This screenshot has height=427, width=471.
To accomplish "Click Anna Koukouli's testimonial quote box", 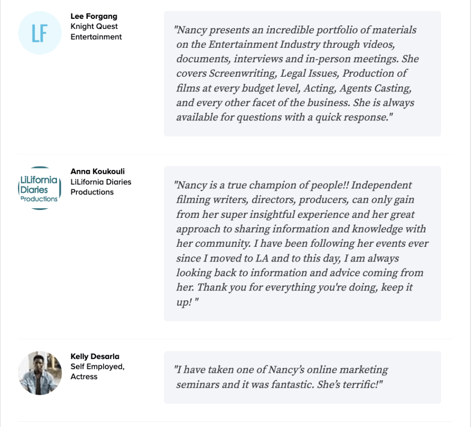I will click(x=302, y=243).
